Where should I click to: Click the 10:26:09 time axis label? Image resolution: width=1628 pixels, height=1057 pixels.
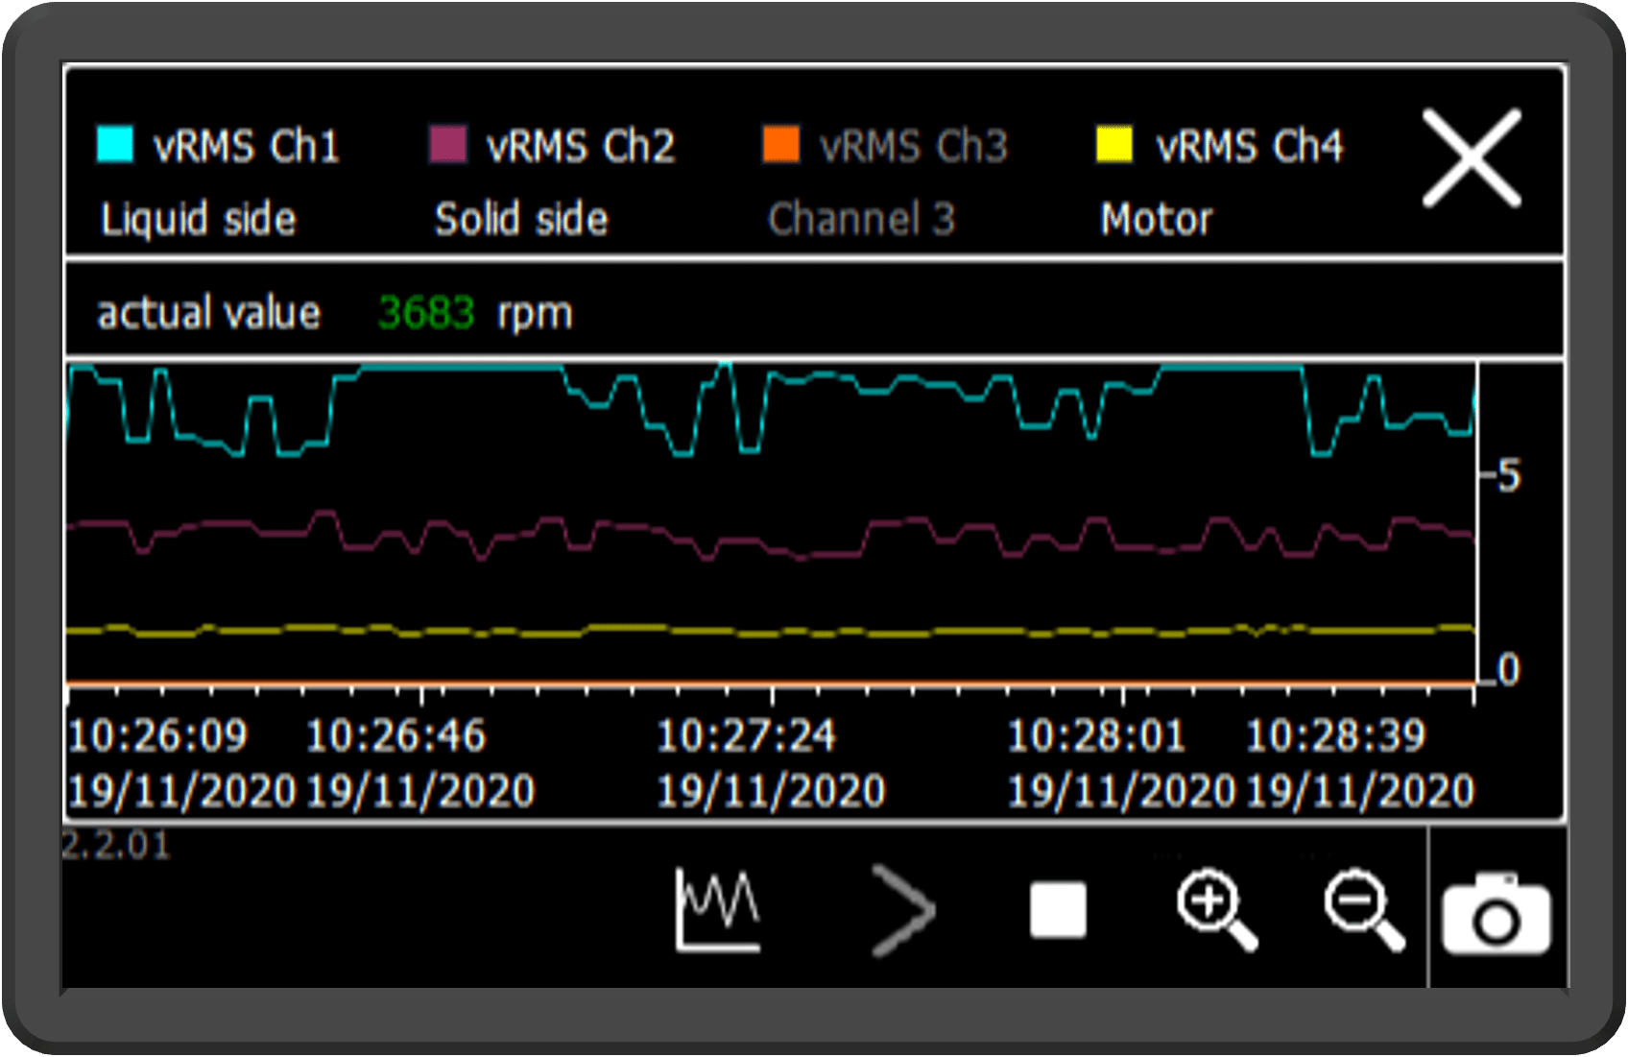point(157,736)
